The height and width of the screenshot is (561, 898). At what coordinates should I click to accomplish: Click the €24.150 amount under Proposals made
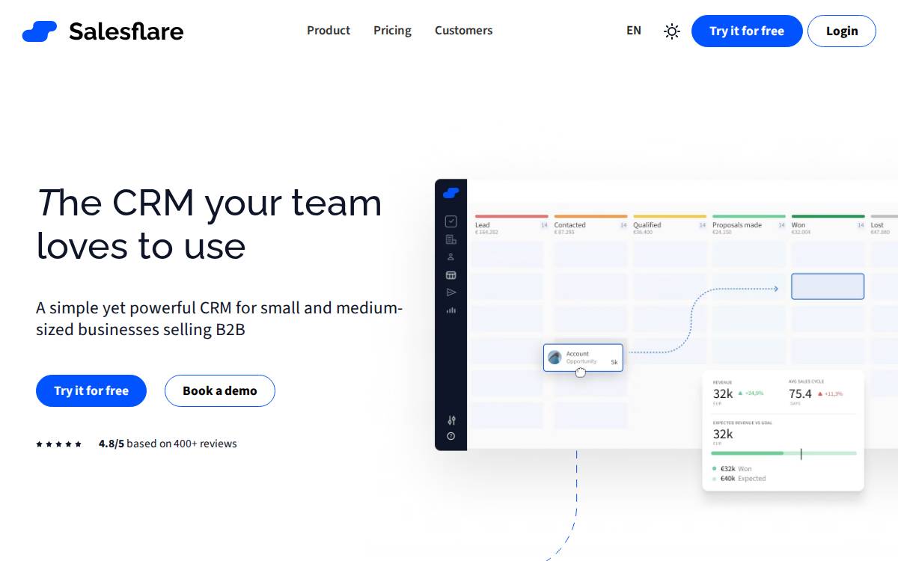click(722, 233)
